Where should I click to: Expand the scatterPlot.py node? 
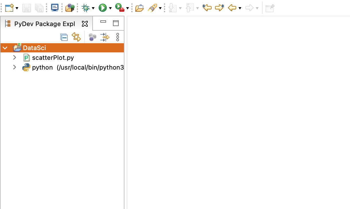click(15, 58)
